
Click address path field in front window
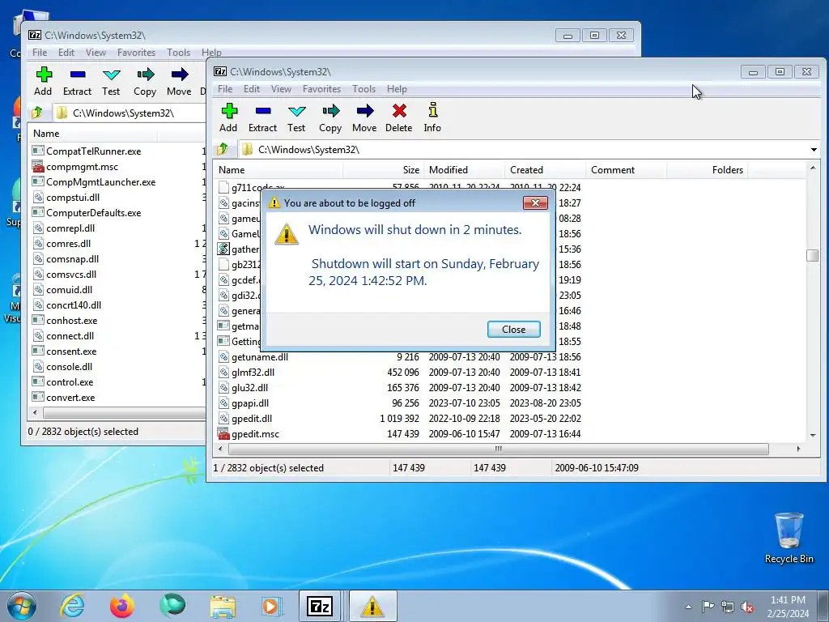coord(524,150)
